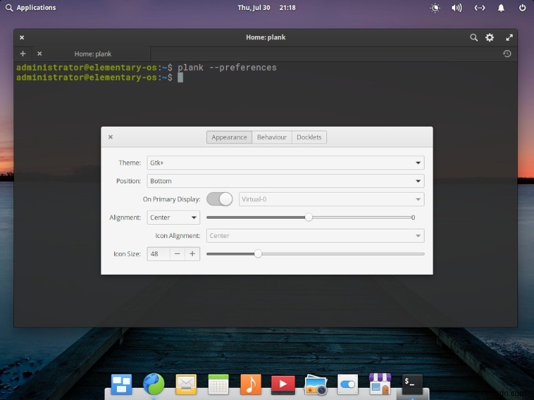Open the Videos app from the dock
Screen dimensions: 534x400
282,384
